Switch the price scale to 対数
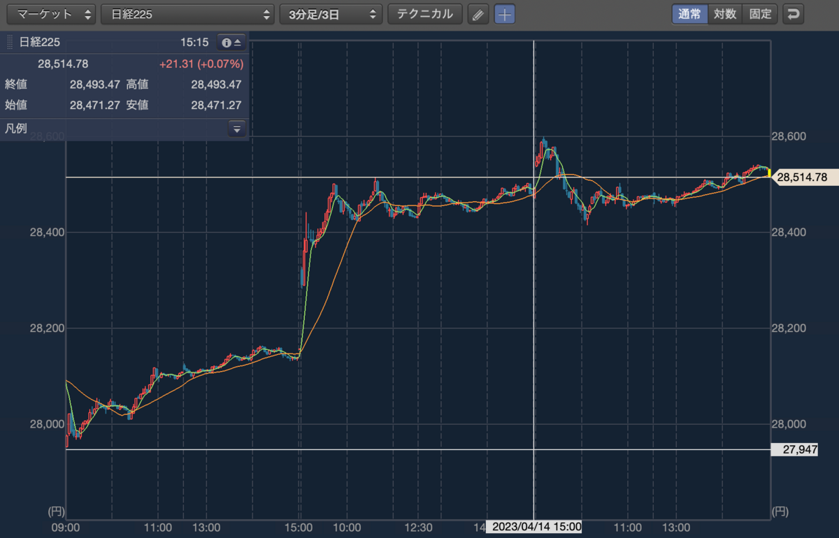 (x=725, y=14)
